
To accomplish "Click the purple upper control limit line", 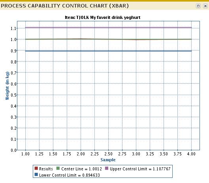I will (108, 28).
